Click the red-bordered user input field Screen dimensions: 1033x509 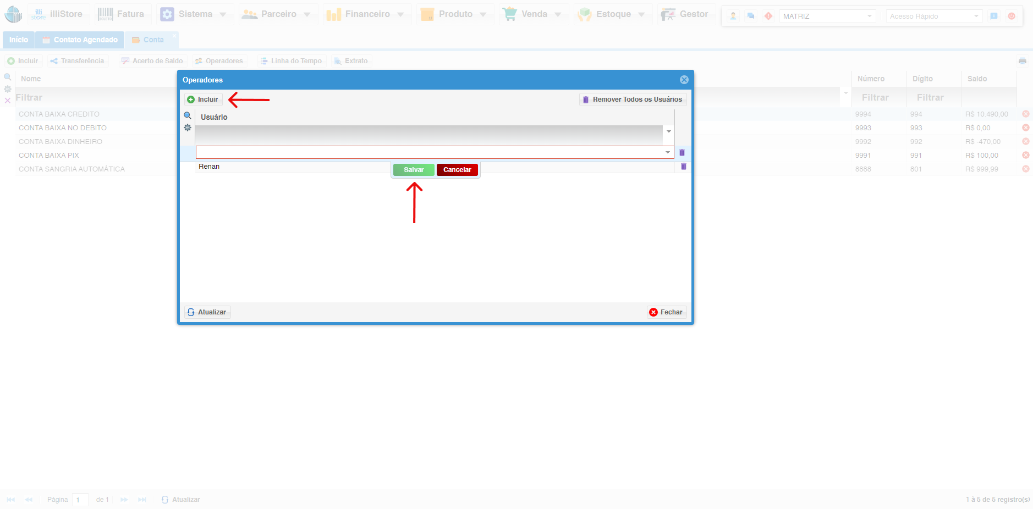(x=429, y=152)
